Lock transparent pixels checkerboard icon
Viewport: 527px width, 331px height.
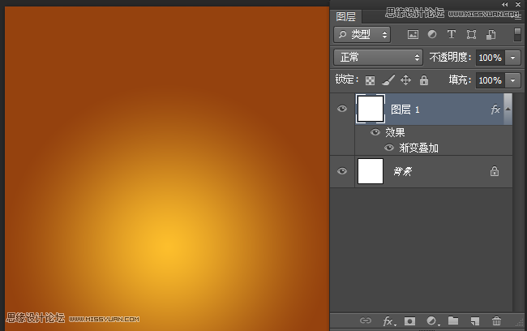point(370,80)
